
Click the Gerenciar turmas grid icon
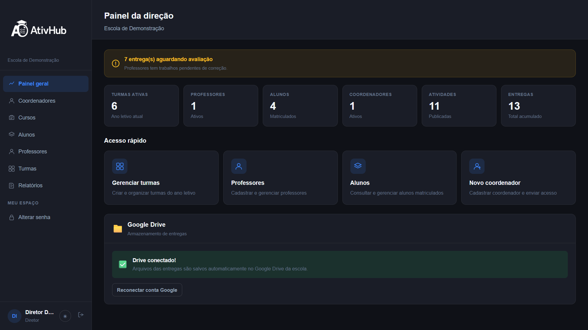tap(120, 166)
